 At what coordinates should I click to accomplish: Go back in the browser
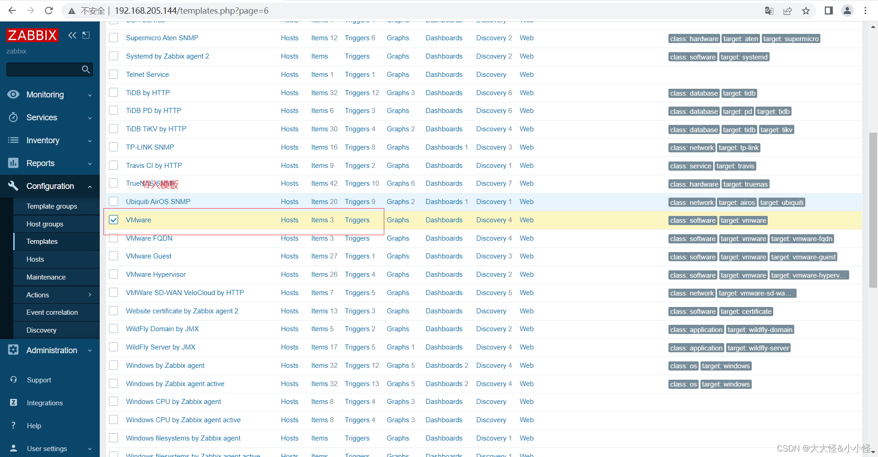point(12,11)
